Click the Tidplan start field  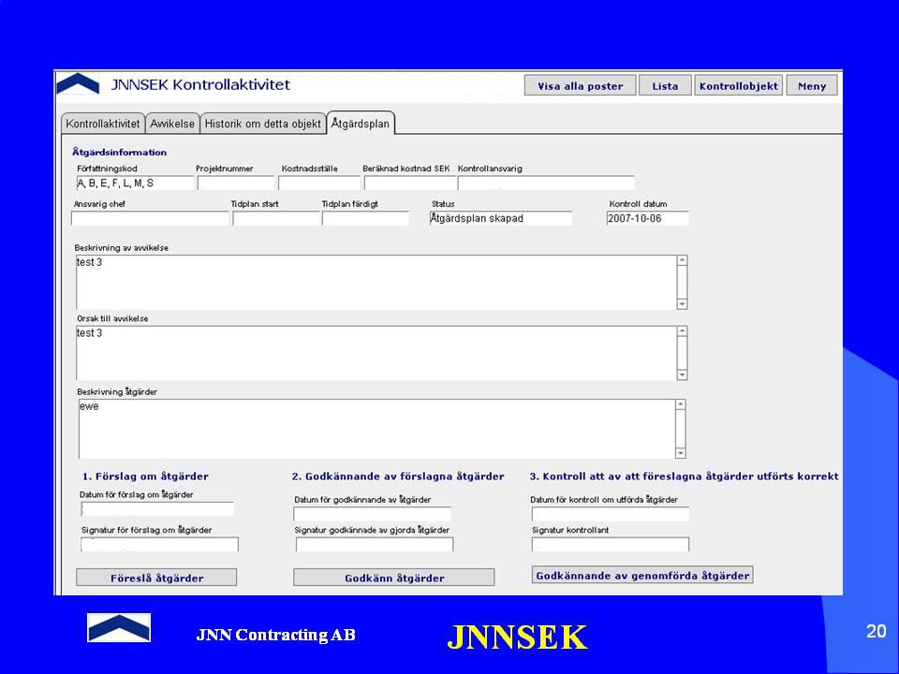tap(275, 218)
